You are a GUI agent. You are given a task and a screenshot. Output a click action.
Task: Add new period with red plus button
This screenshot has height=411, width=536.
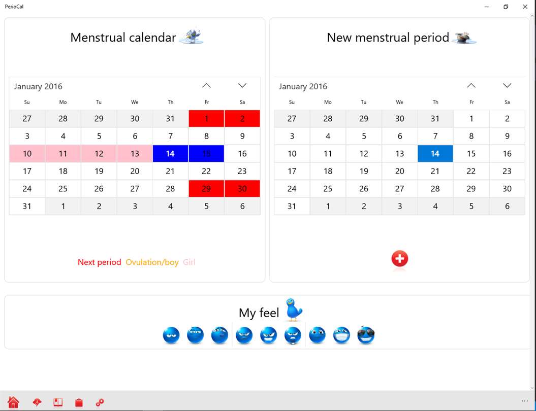[x=400, y=259]
